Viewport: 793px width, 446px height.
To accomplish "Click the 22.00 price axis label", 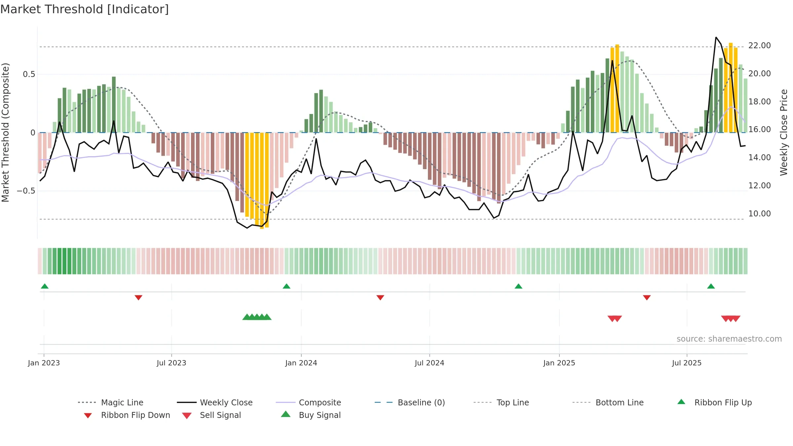I will pyautogui.click(x=760, y=46).
